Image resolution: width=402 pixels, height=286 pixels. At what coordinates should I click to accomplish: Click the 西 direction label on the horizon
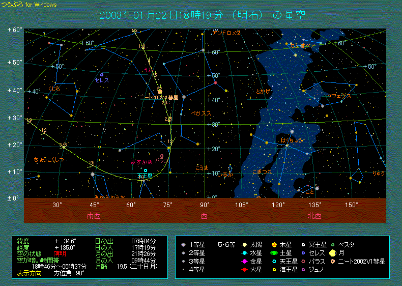pos(205,216)
